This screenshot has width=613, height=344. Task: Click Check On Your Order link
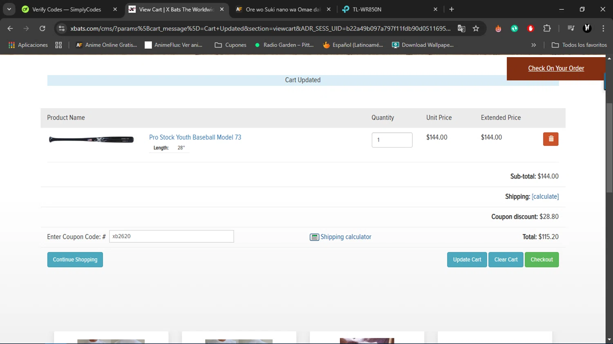[556, 69]
